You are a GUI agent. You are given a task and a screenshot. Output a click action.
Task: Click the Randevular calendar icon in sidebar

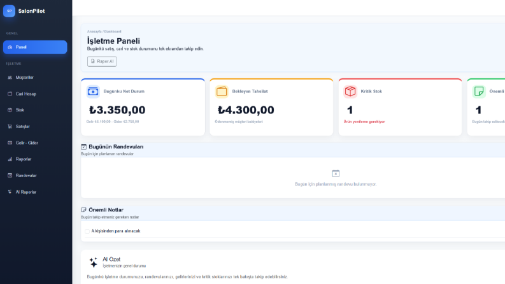(10, 176)
